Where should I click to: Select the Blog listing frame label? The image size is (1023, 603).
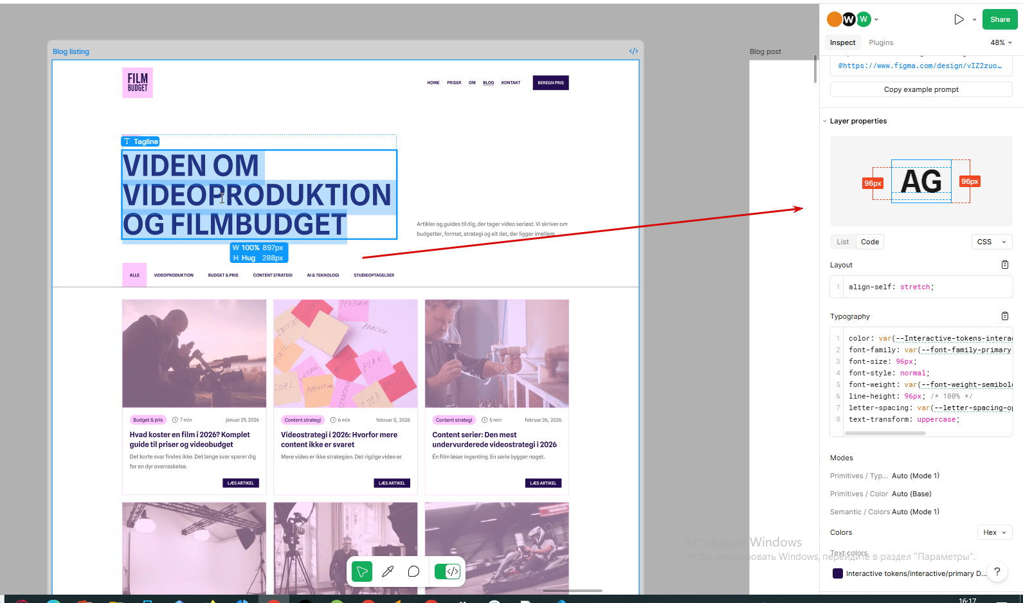point(71,51)
